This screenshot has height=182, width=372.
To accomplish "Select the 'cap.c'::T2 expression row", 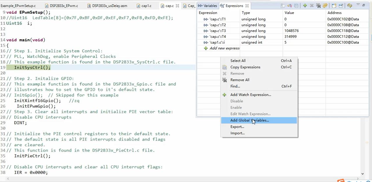I will point(283,25).
